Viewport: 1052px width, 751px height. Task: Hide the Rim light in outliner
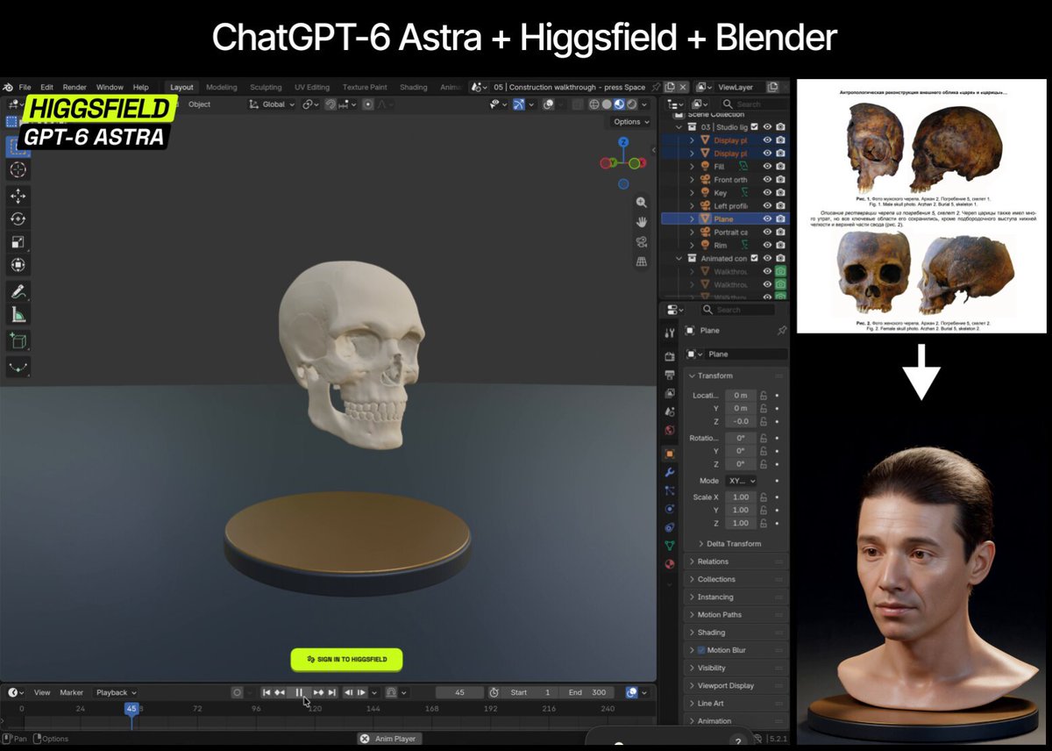click(767, 246)
